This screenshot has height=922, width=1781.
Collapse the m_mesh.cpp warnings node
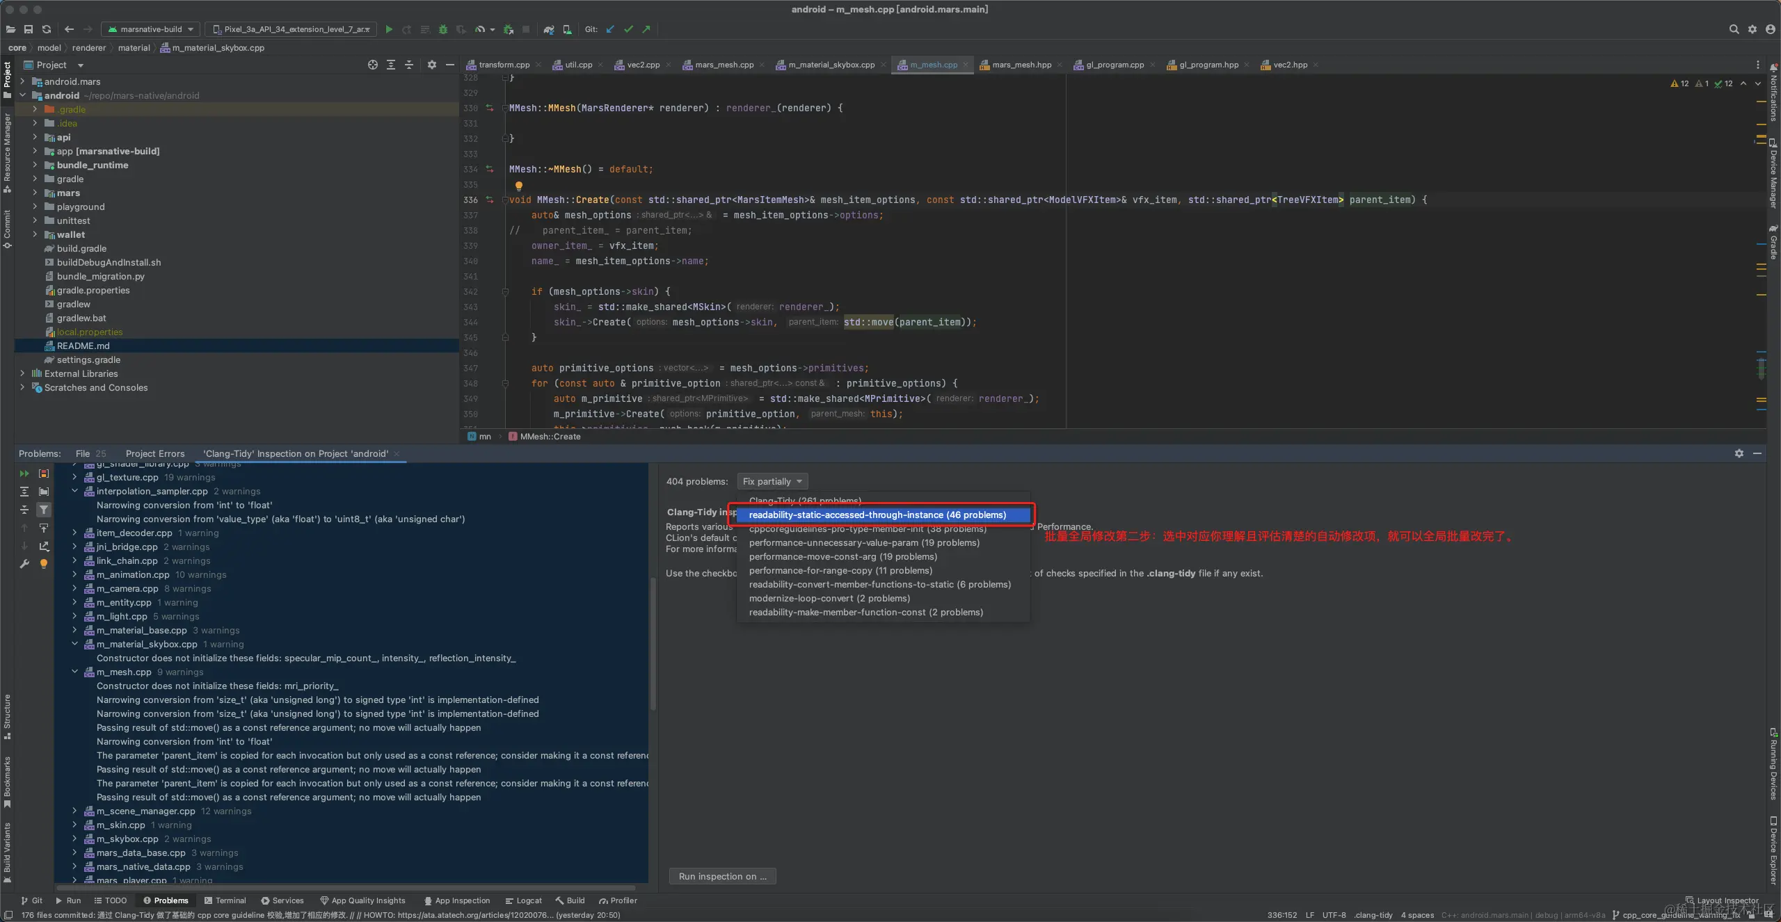(74, 672)
